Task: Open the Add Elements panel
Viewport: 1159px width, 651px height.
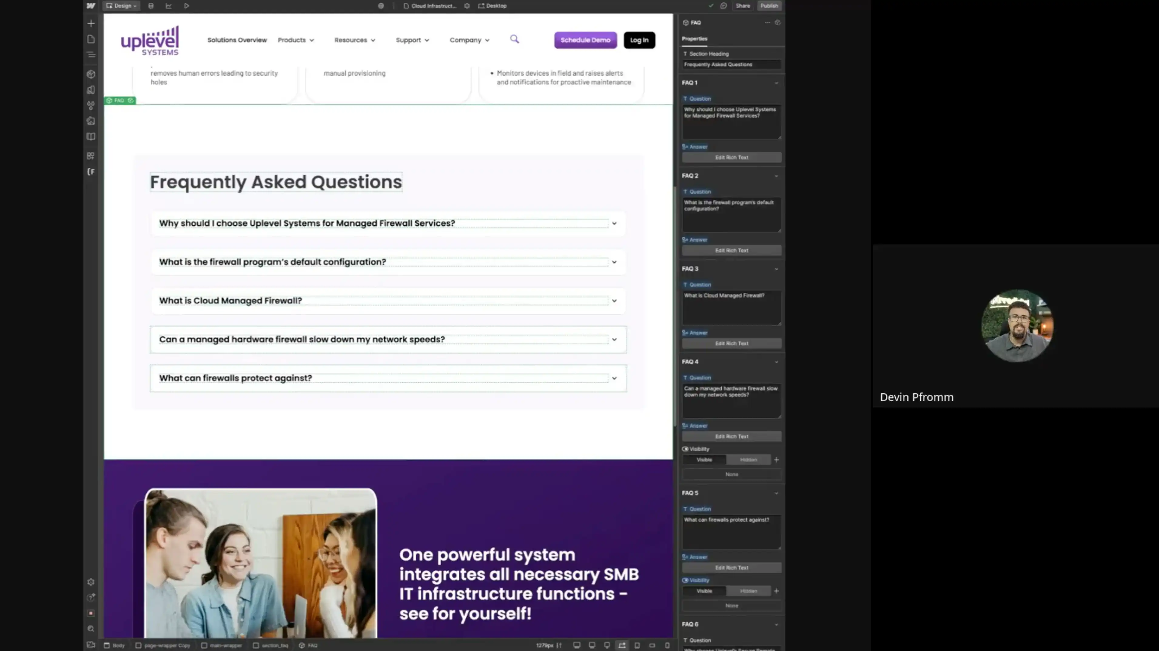Action: (91, 23)
